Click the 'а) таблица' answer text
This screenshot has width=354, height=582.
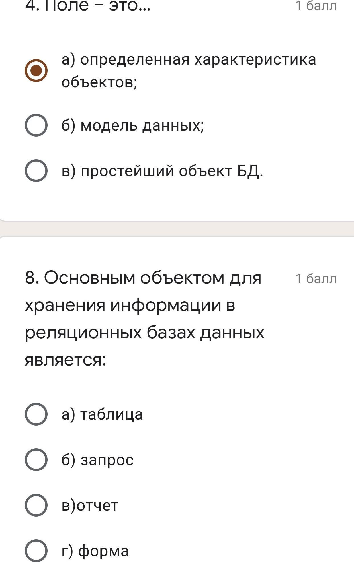[x=102, y=414]
